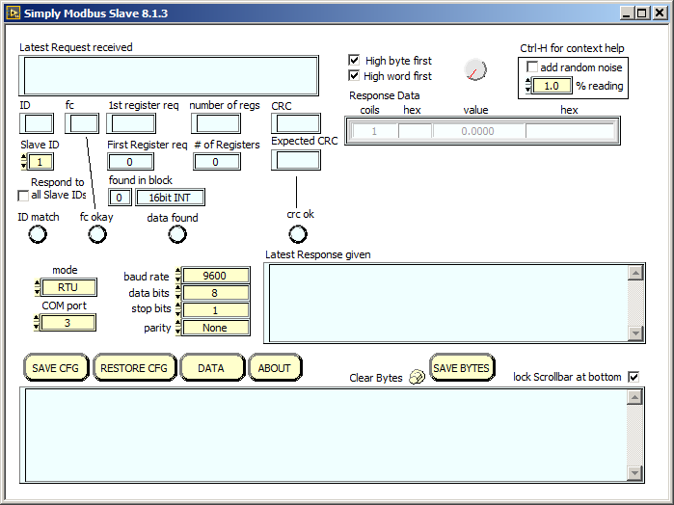Click the stop bits selector arrows
The height and width of the screenshot is (505, 674).
point(178,310)
